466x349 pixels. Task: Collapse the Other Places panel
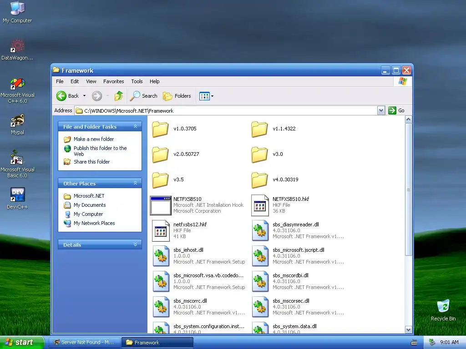(136, 184)
